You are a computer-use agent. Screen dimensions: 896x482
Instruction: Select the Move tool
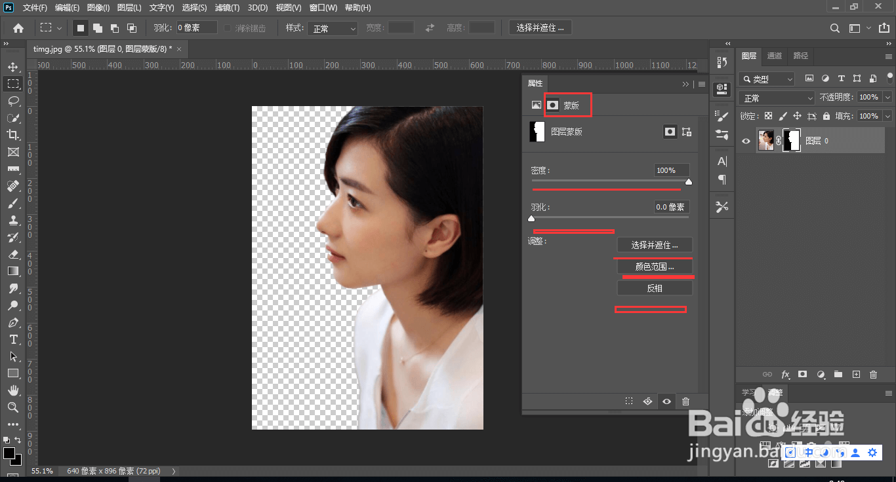(13, 67)
